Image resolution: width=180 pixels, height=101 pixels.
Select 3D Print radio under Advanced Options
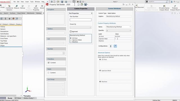click(x=100, y=59)
